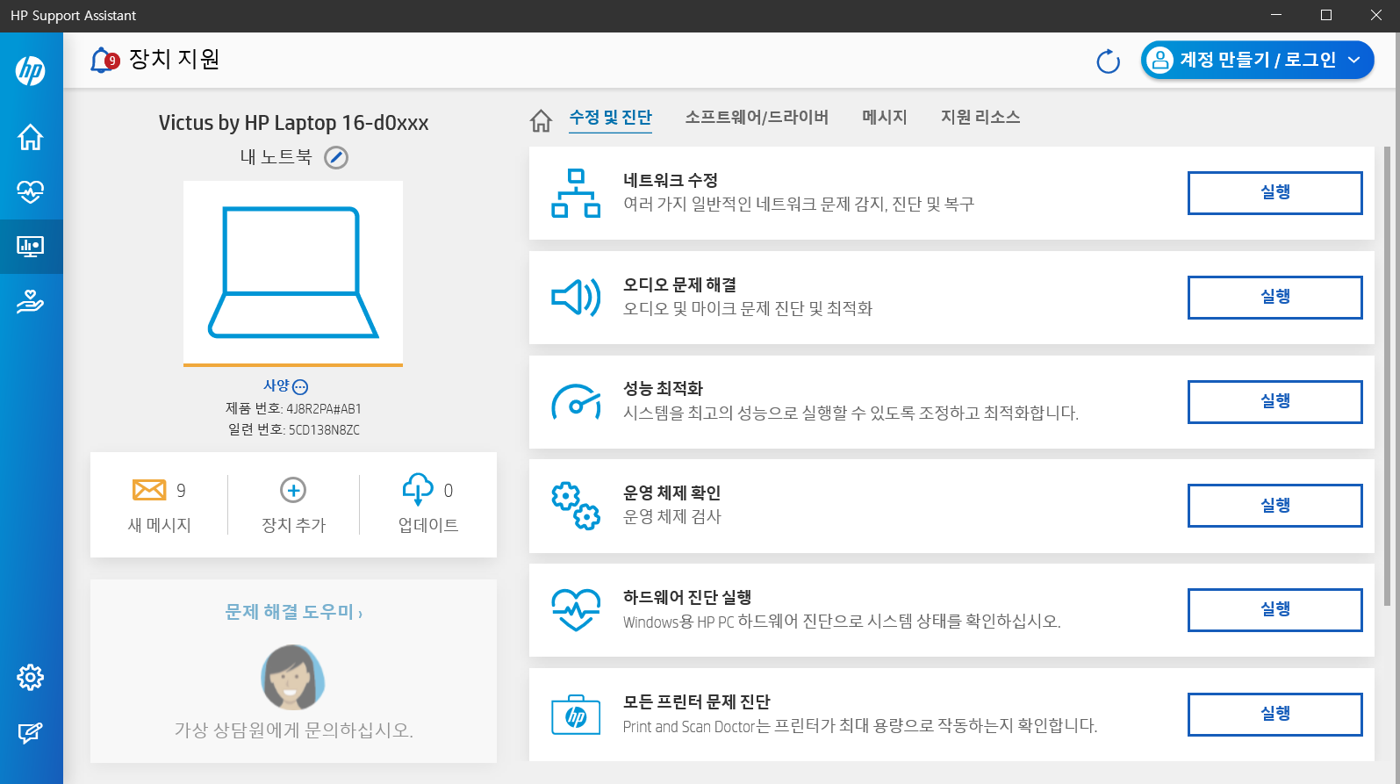The height and width of the screenshot is (784, 1400).
Task: Run 모든 프린터 문제 진단 실행 button
Action: tap(1274, 715)
